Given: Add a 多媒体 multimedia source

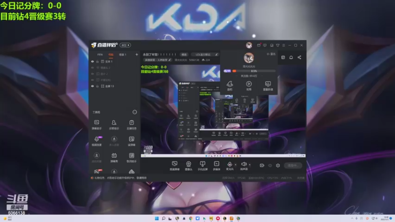Looking at the screenshot, I should click(216, 166).
